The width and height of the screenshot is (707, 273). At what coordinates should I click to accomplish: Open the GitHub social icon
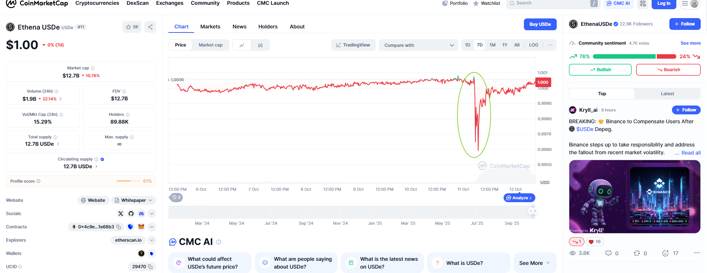tap(131, 214)
